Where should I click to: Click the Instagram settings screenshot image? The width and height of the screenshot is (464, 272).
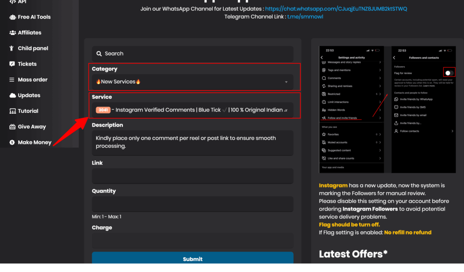point(387,109)
